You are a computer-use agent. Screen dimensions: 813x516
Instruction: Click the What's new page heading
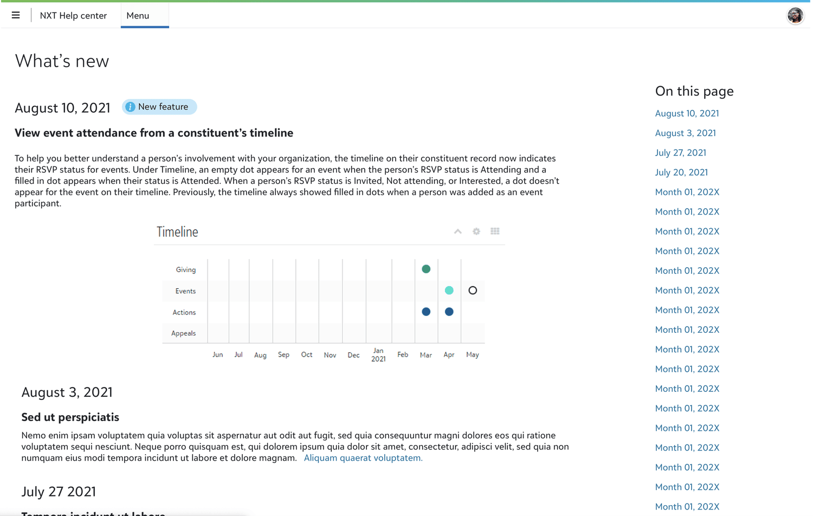point(62,61)
